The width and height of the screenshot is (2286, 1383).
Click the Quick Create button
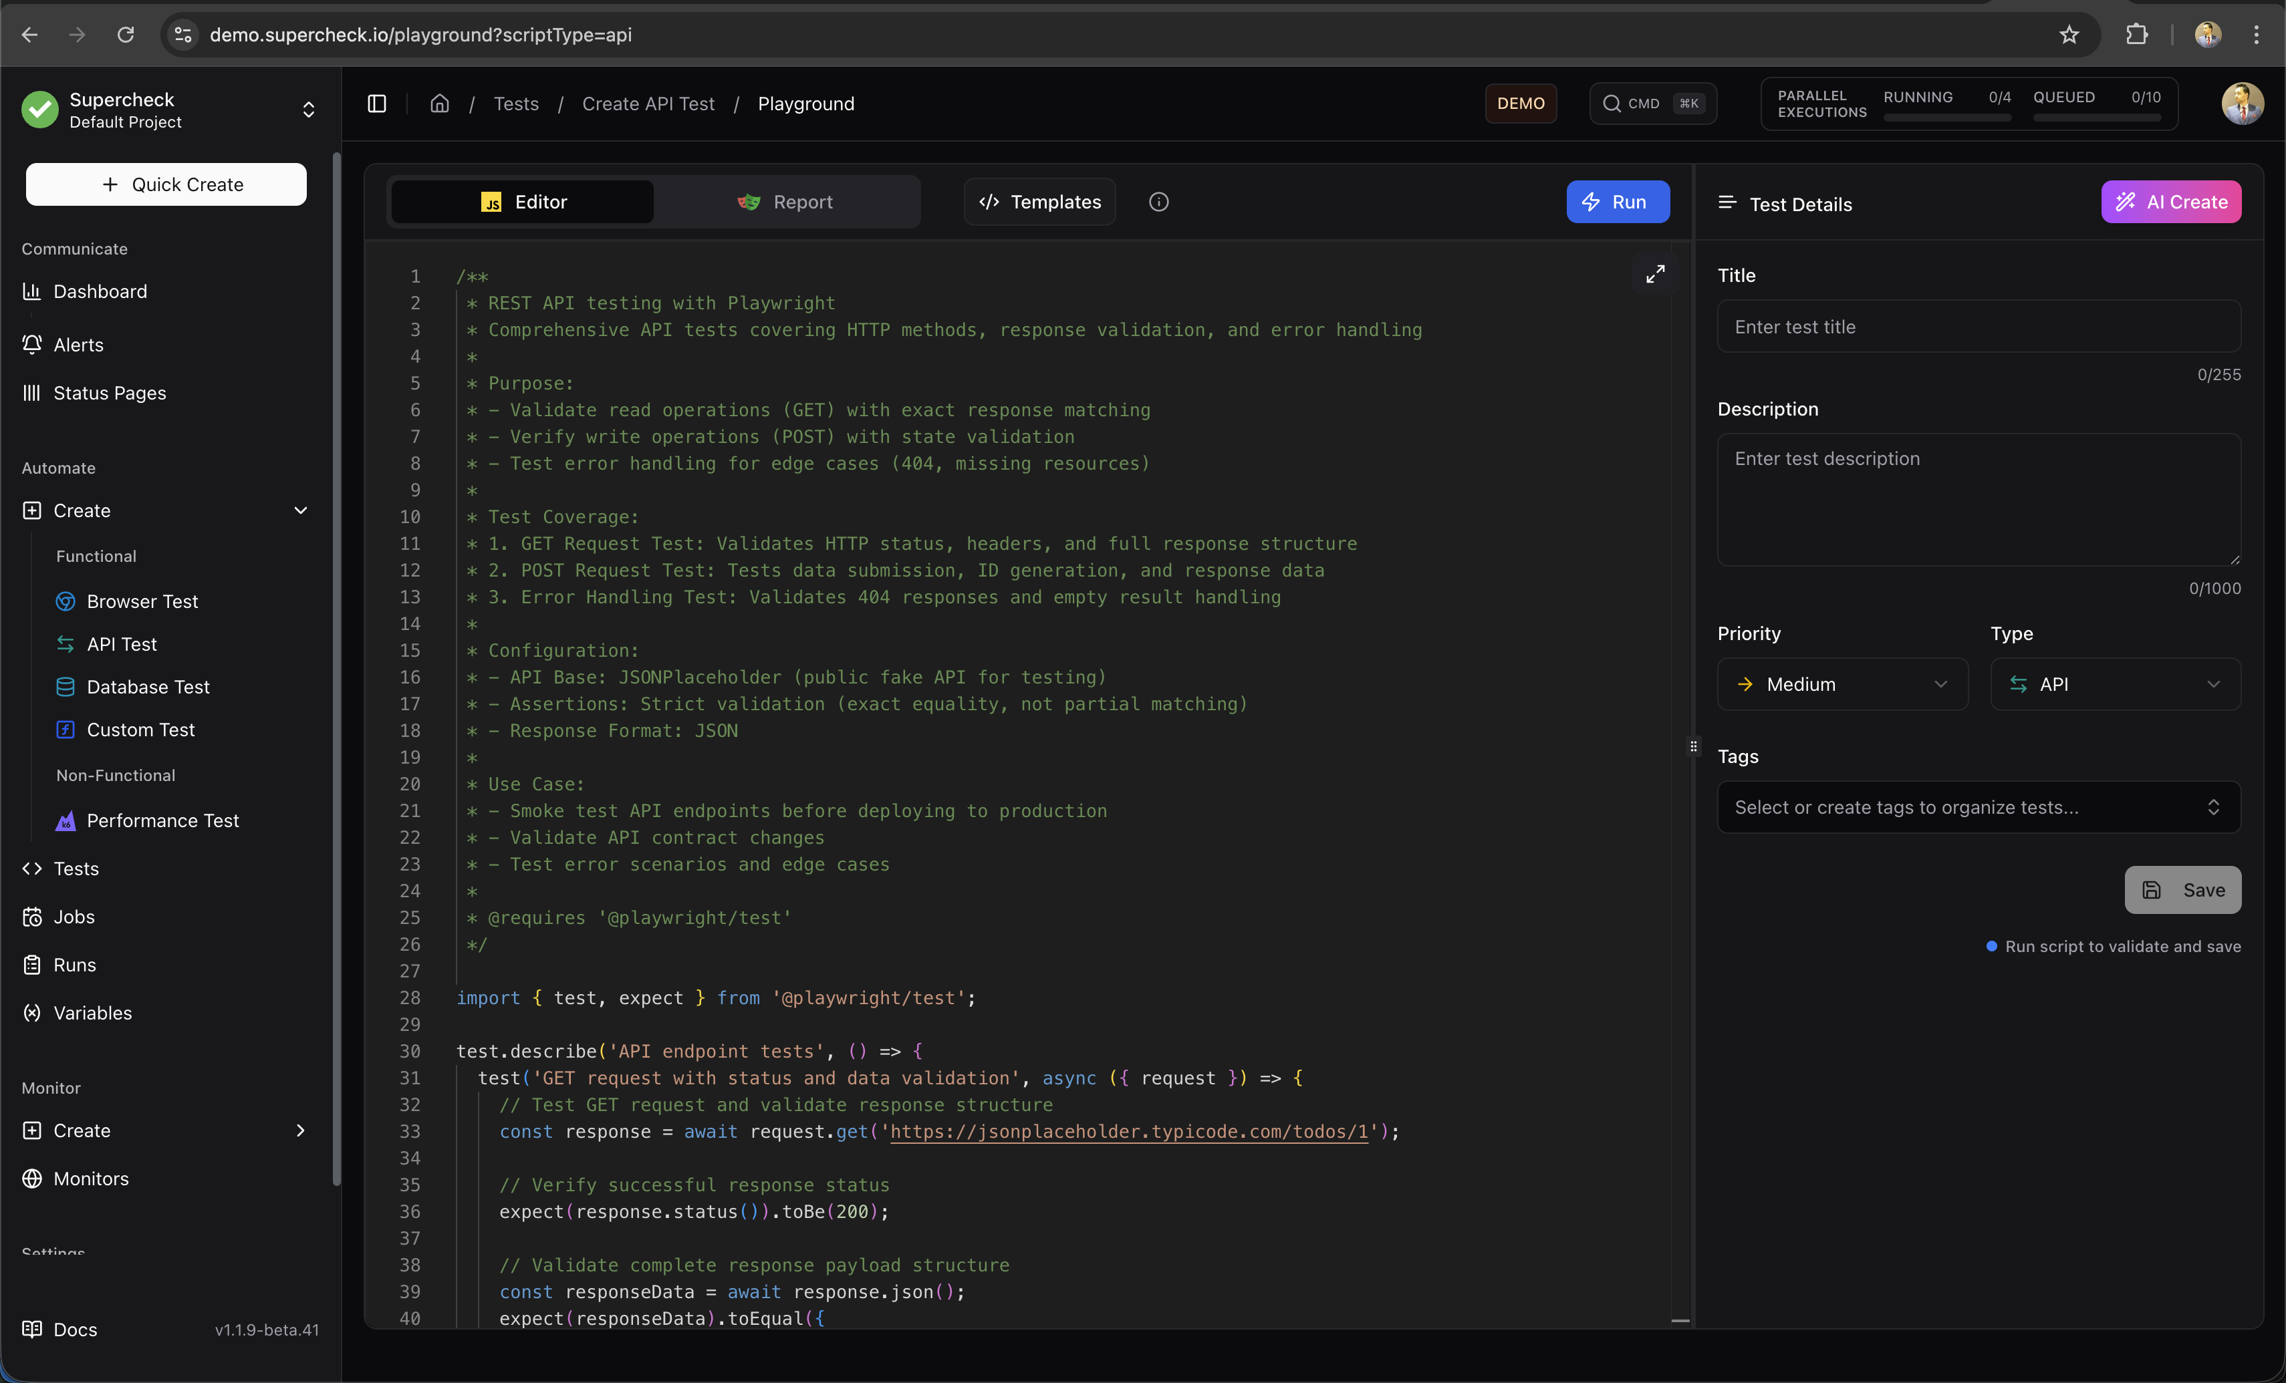(165, 184)
